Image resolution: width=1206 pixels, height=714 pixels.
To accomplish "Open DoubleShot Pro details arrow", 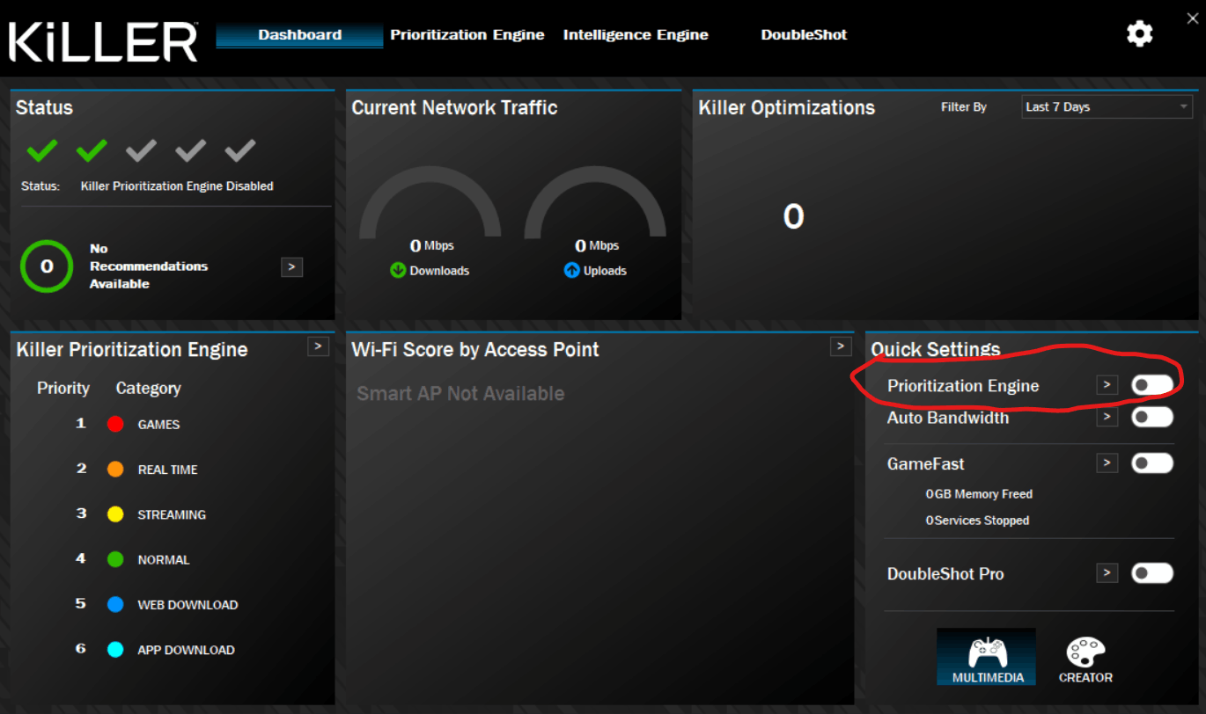I will click(1107, 573).
